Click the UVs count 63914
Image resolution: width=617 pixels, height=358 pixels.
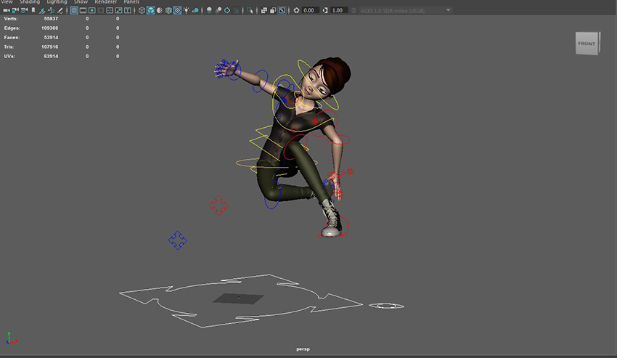click(51, 57)
